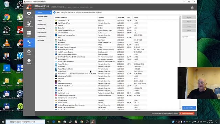The image size is (220, 124).
Task: Click the Update available button
Action: (187, 113)
